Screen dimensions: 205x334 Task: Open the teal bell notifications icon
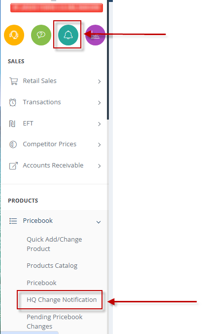[68, 35]
